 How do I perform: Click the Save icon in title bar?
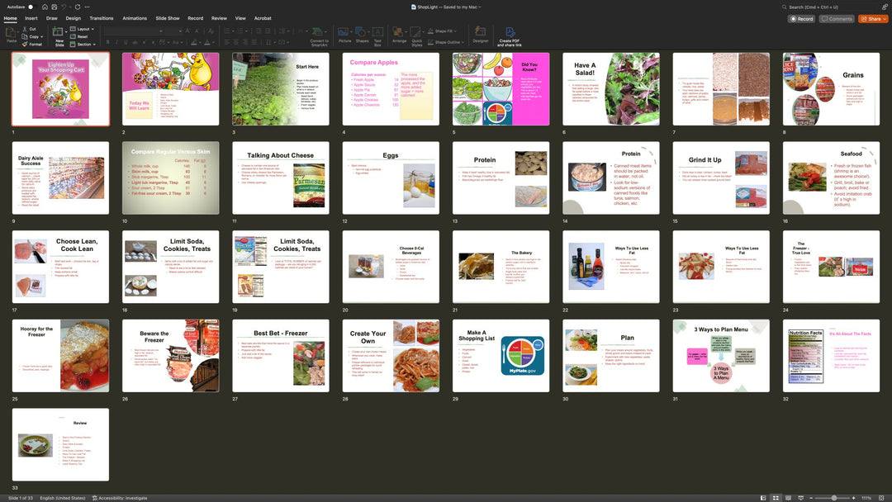coord(55,7)
